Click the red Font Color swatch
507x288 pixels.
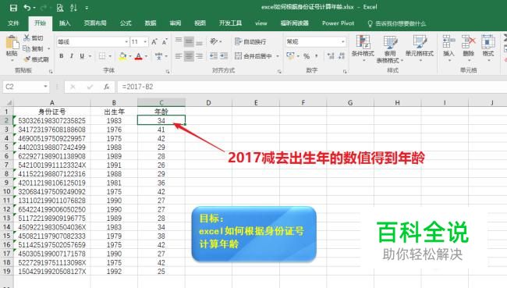pos(139,56)
